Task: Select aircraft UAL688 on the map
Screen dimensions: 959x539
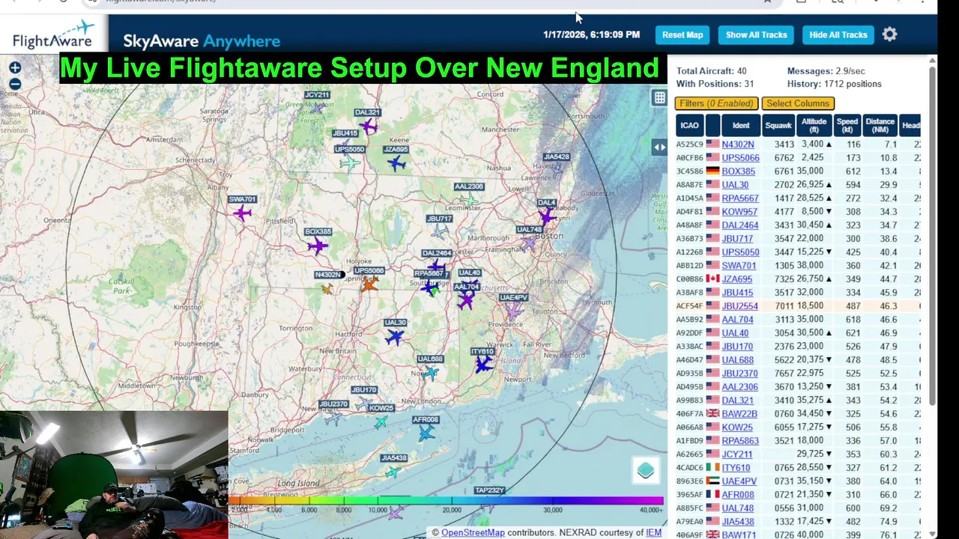Action: (429, 373)
